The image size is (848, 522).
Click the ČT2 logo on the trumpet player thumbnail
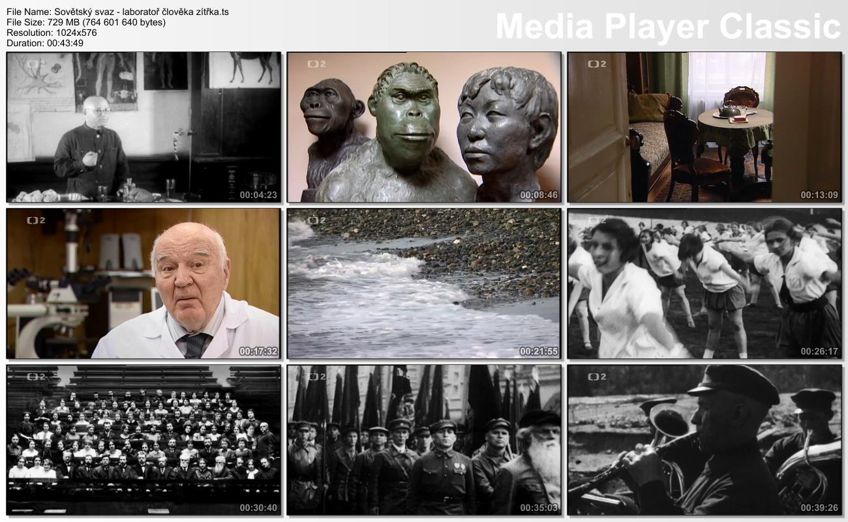click(597, 377)
